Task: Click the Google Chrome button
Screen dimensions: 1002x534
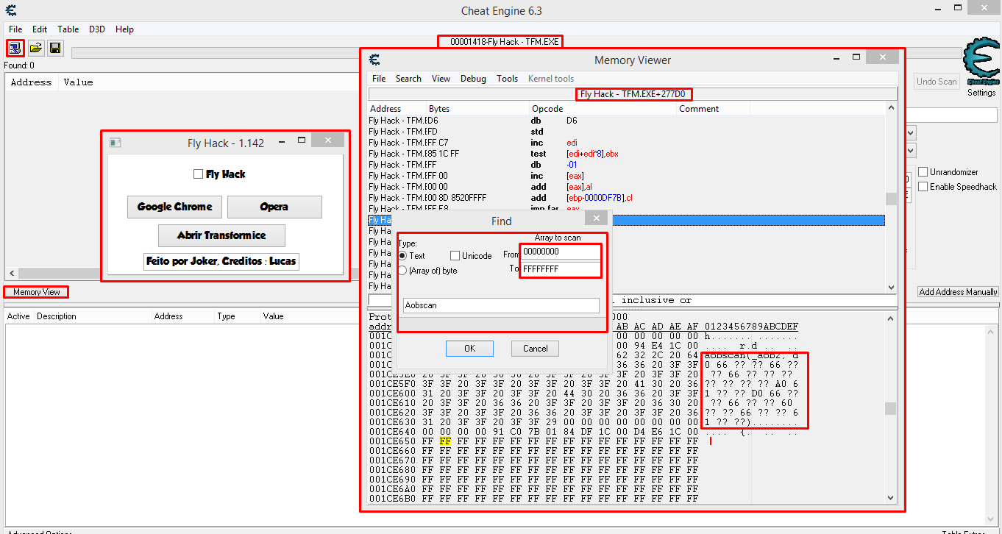Action: coord(174,207)
